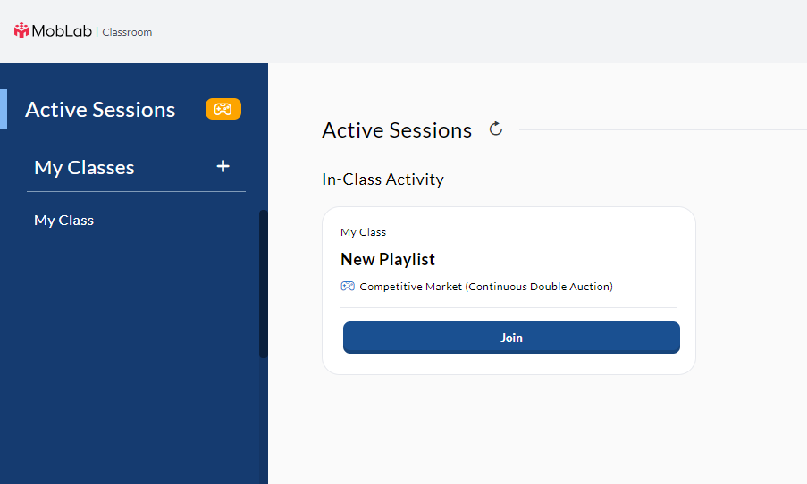
Task: Click the MobLab wordmark text
Action: 62,31
